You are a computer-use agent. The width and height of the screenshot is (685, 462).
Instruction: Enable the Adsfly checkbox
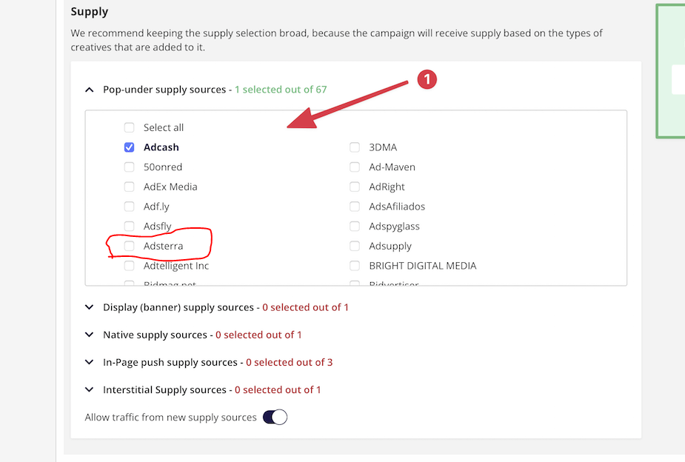[x=129, y=226]
